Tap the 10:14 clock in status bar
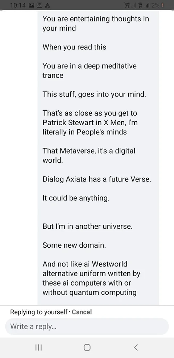This screenshot has height=358, width=174. pos(18,5)
